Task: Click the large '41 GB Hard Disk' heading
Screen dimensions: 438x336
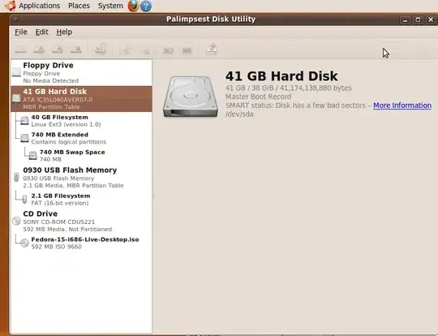Action: pos(281,76)
